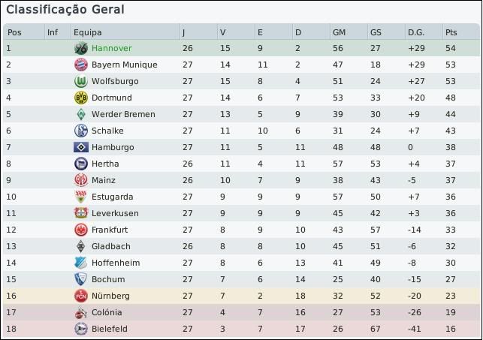
Task: Open the Hannover team link
Action: pyautogui.click(x=112, y=48)
